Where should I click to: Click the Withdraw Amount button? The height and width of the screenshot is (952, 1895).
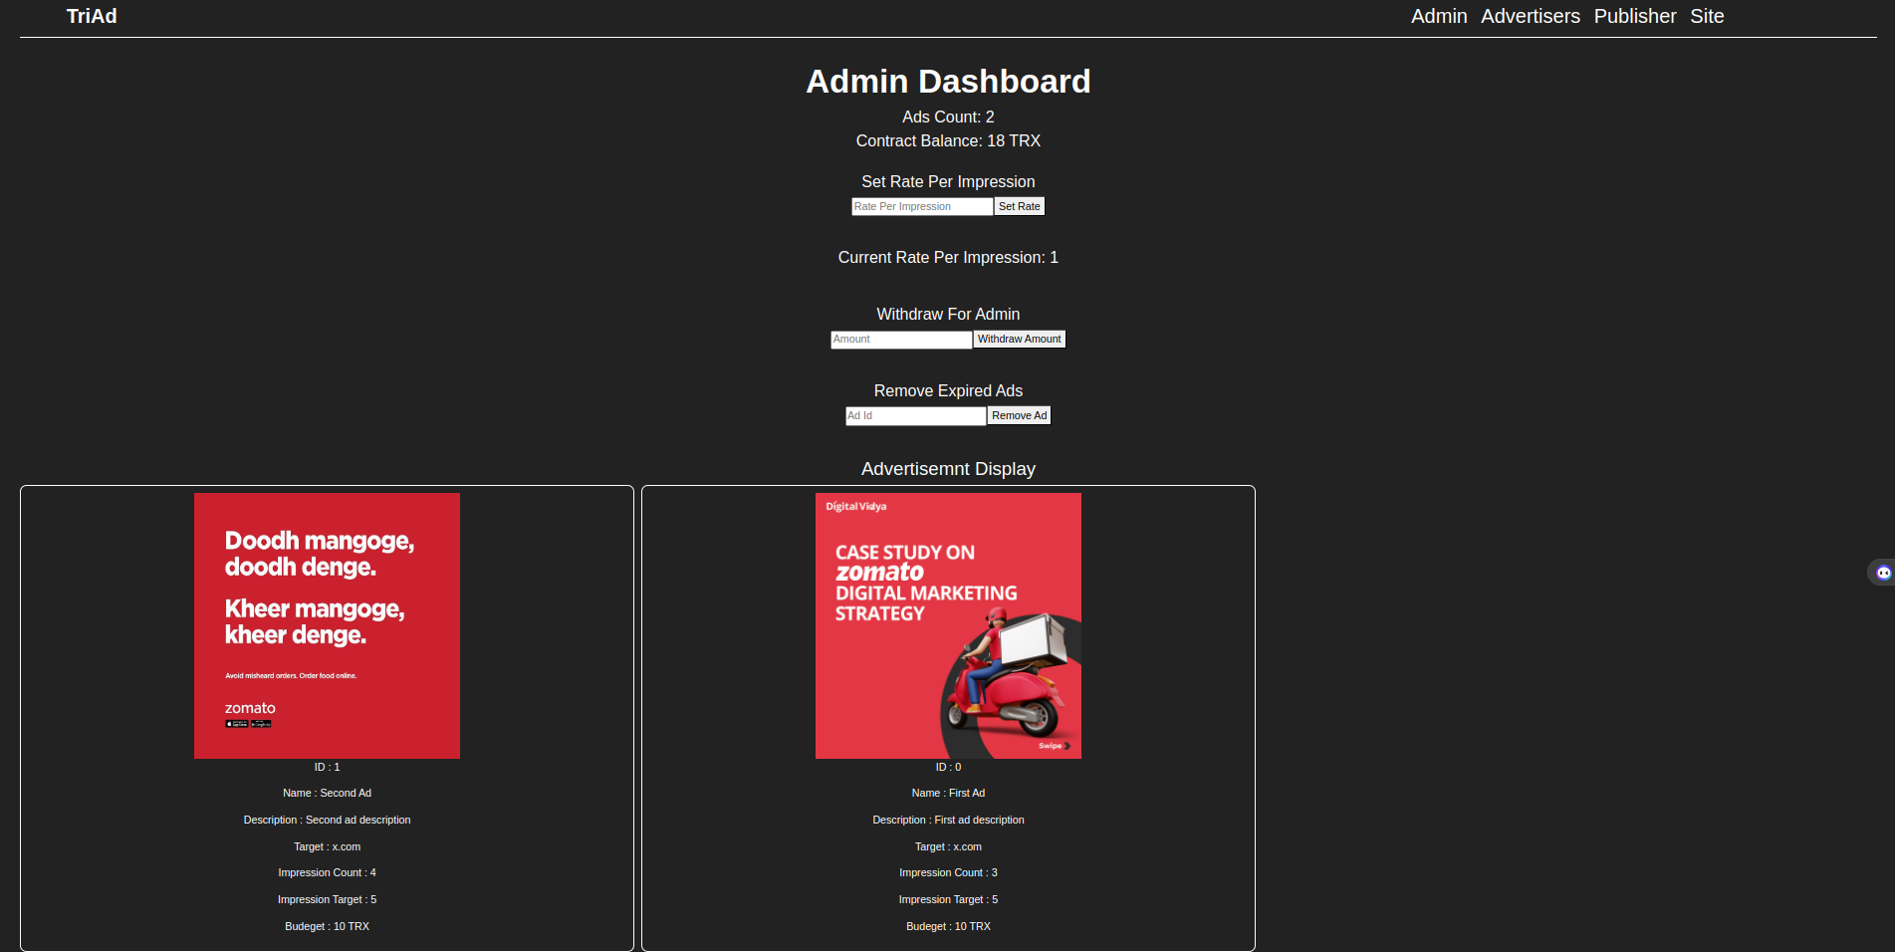coord(1020,339)
